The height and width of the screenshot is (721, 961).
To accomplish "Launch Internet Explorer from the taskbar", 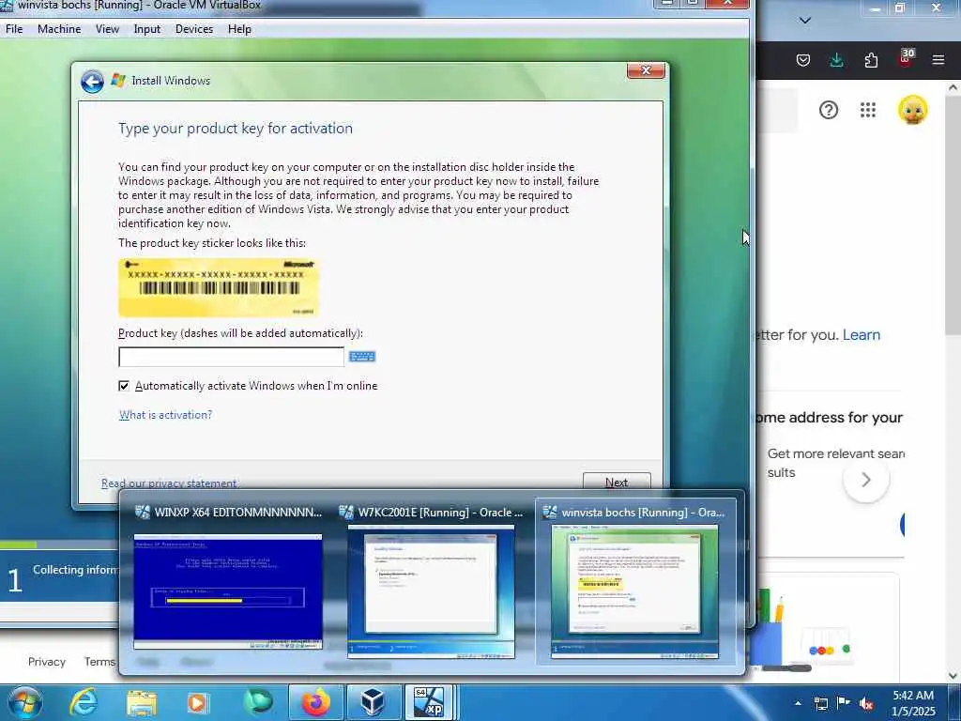I will (x=83, y=703).
